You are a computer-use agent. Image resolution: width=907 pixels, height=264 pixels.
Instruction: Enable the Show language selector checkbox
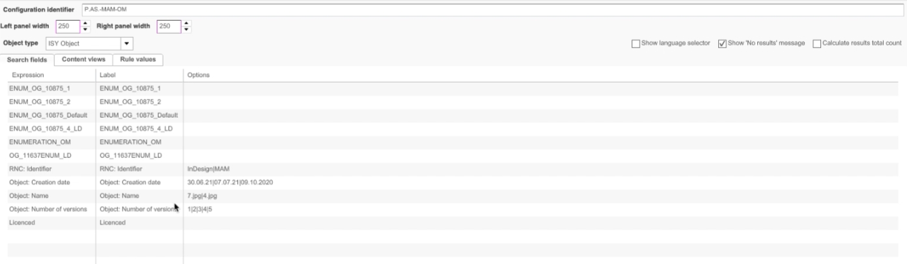(x=635, y=43)
